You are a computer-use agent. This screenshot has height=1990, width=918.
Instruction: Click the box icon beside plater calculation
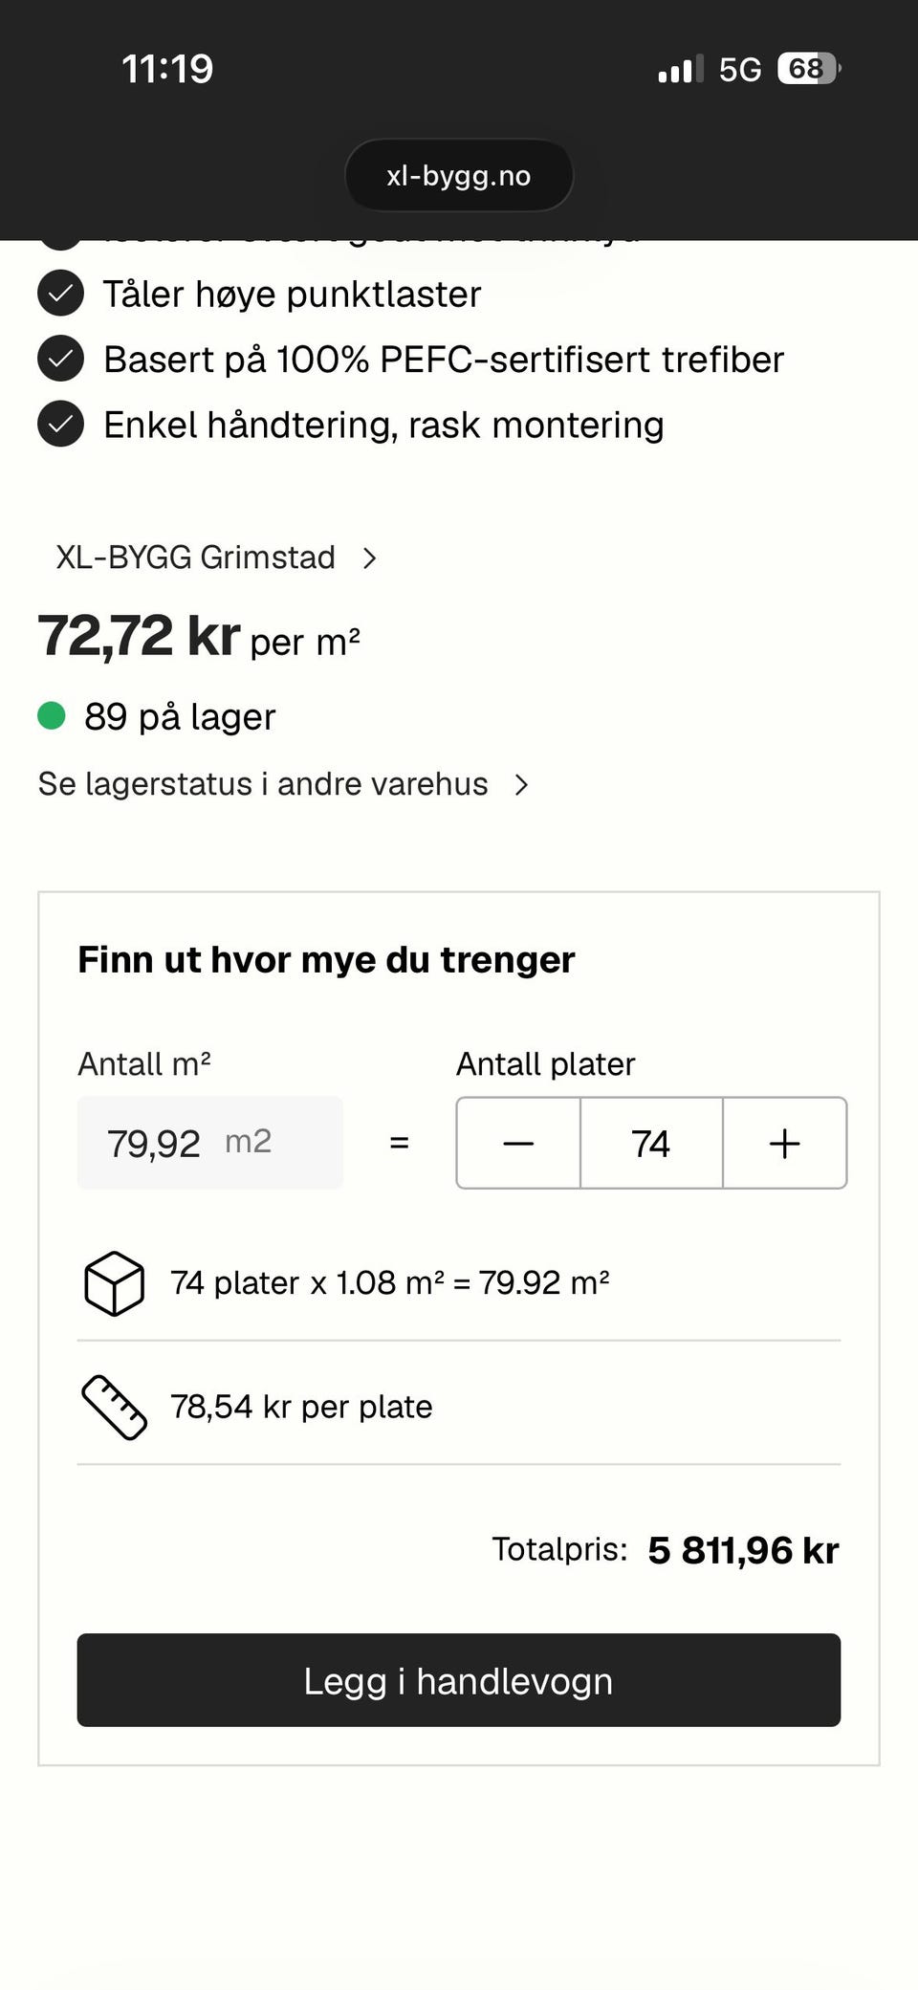click(x=114, y=1283)
